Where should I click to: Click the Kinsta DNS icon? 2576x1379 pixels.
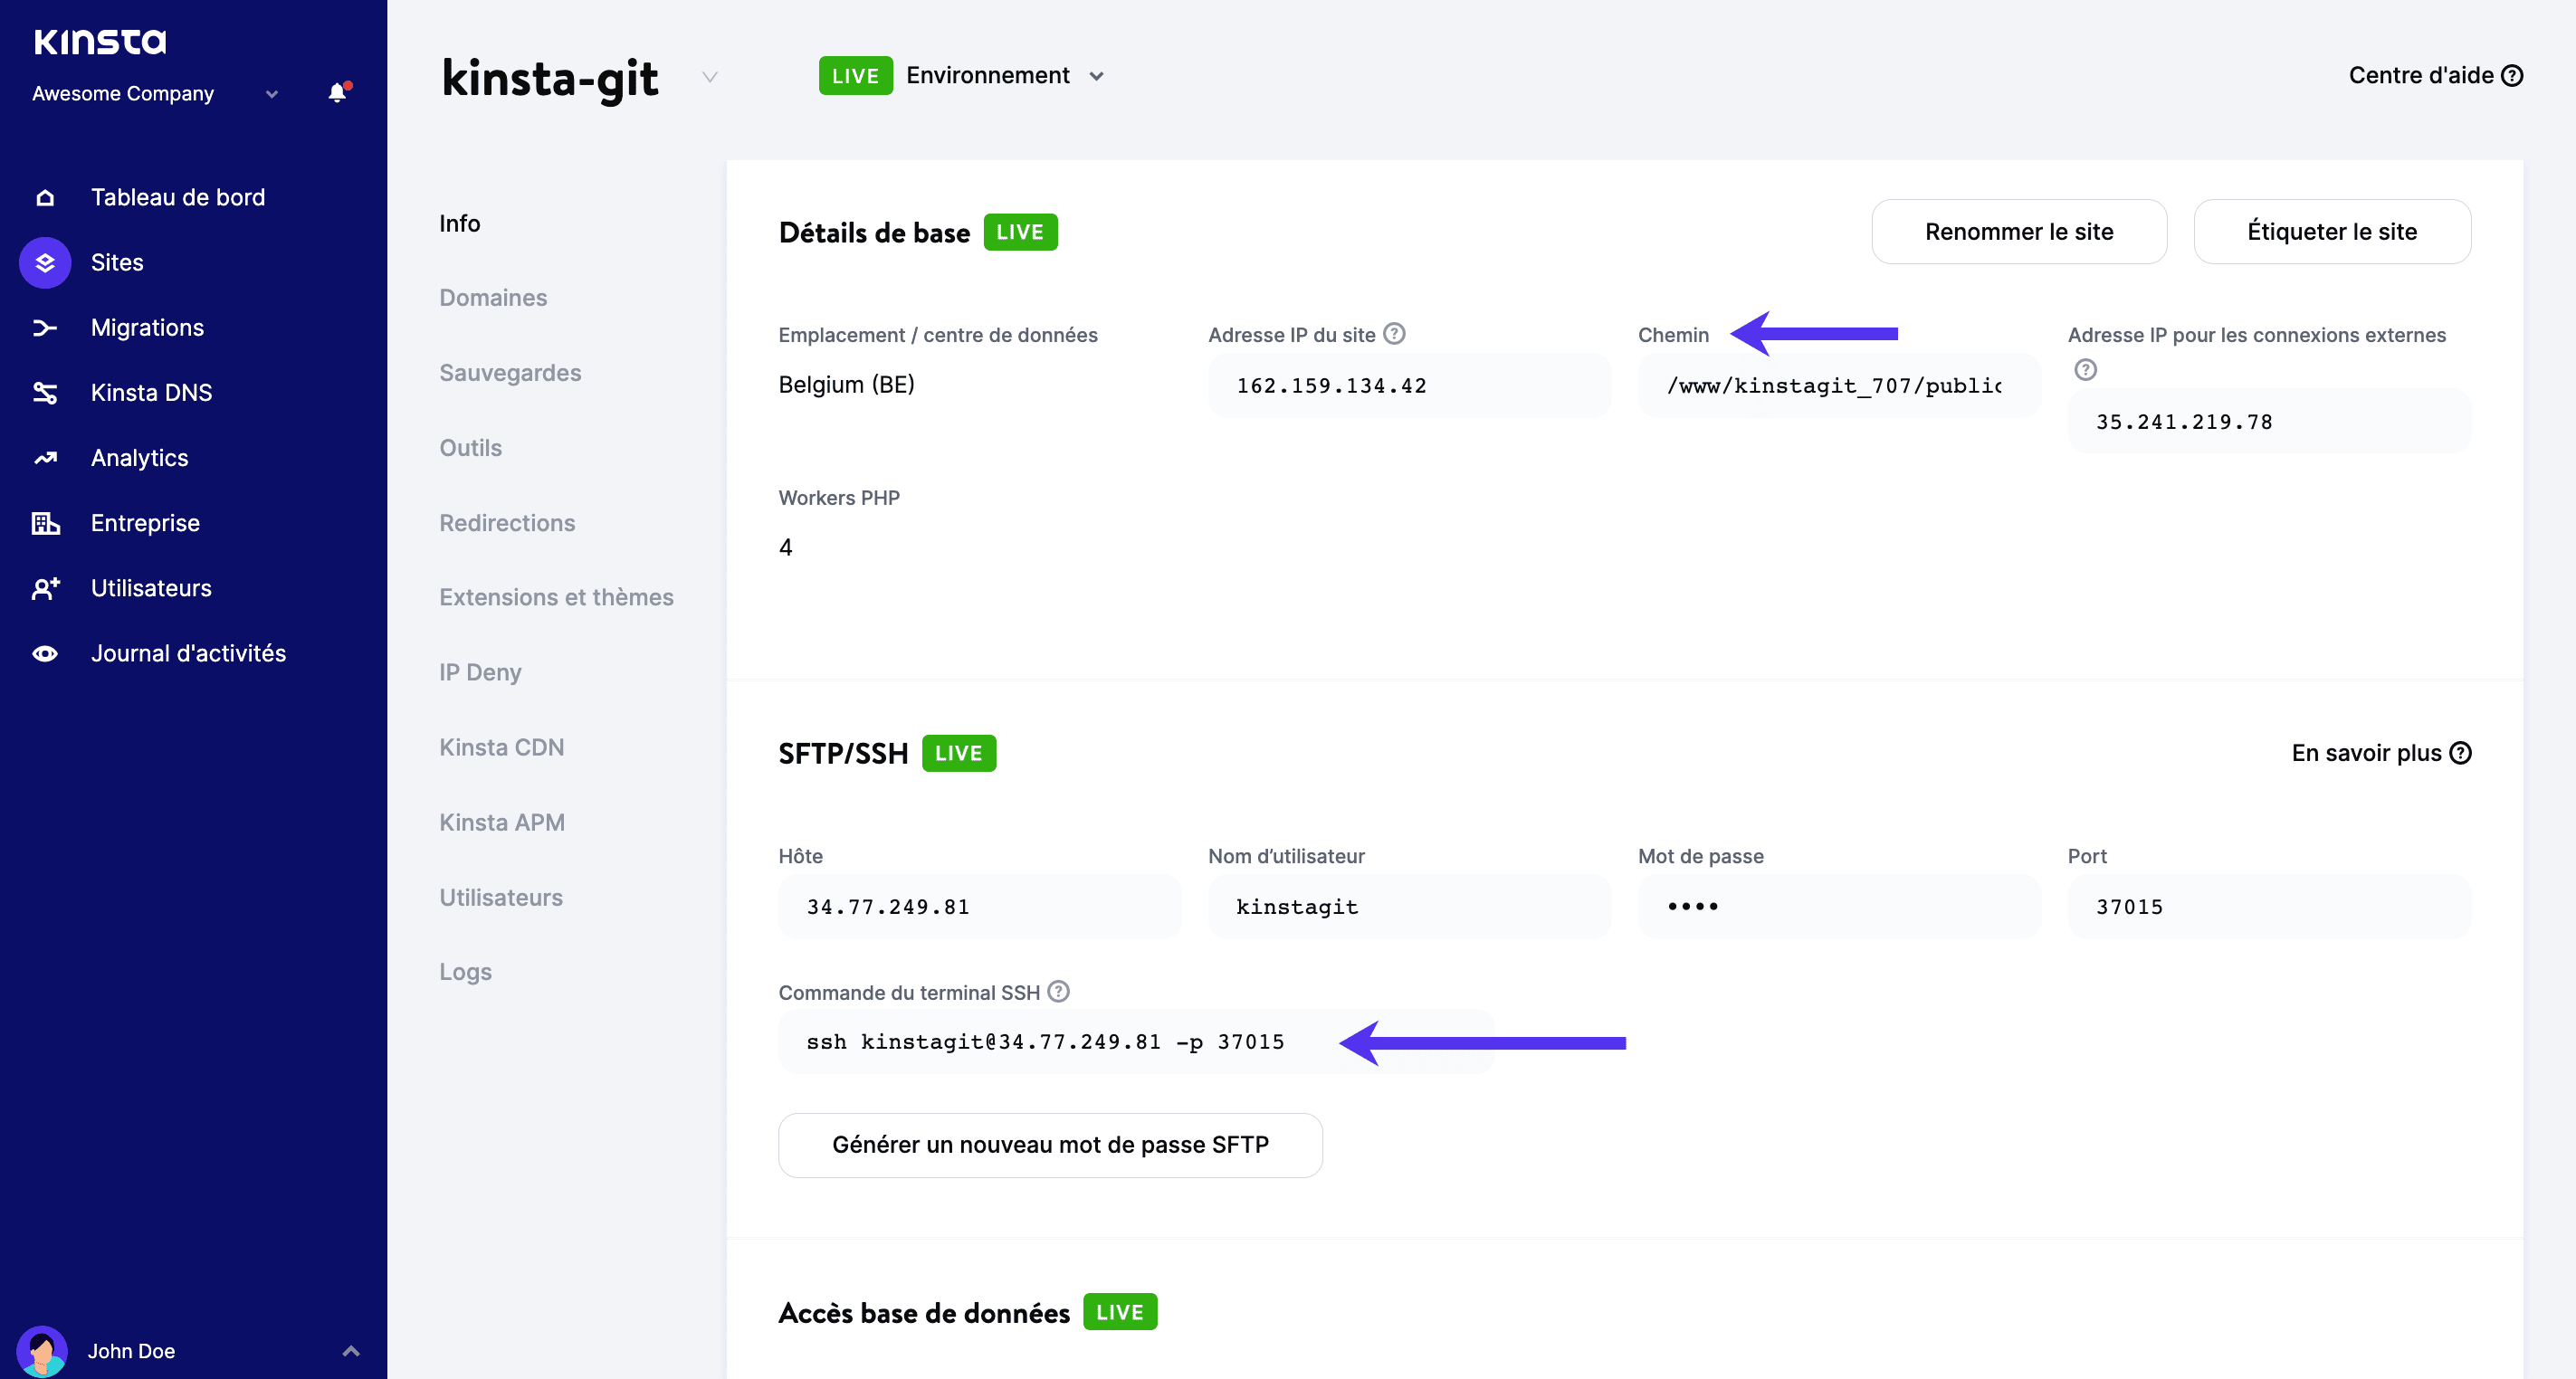[x=45, y=392]
